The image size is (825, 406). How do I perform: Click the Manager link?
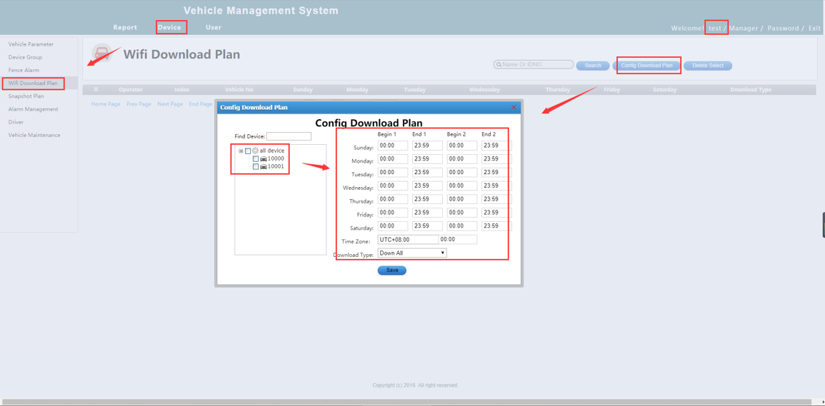click(x=744, y=29)
